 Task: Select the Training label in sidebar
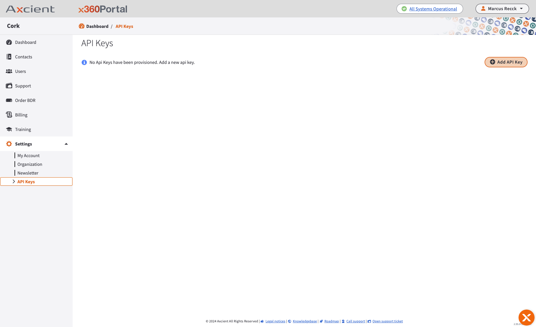pyautogui.click(x=23, y=129)
